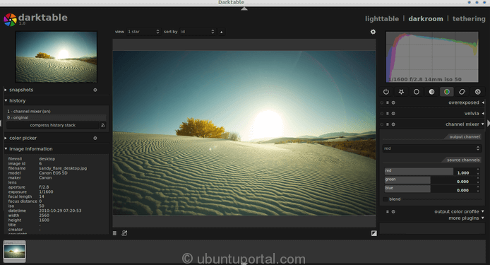
Task: Select history item '1 - channel mixer (on)'
Action: (x=56, y=112)
